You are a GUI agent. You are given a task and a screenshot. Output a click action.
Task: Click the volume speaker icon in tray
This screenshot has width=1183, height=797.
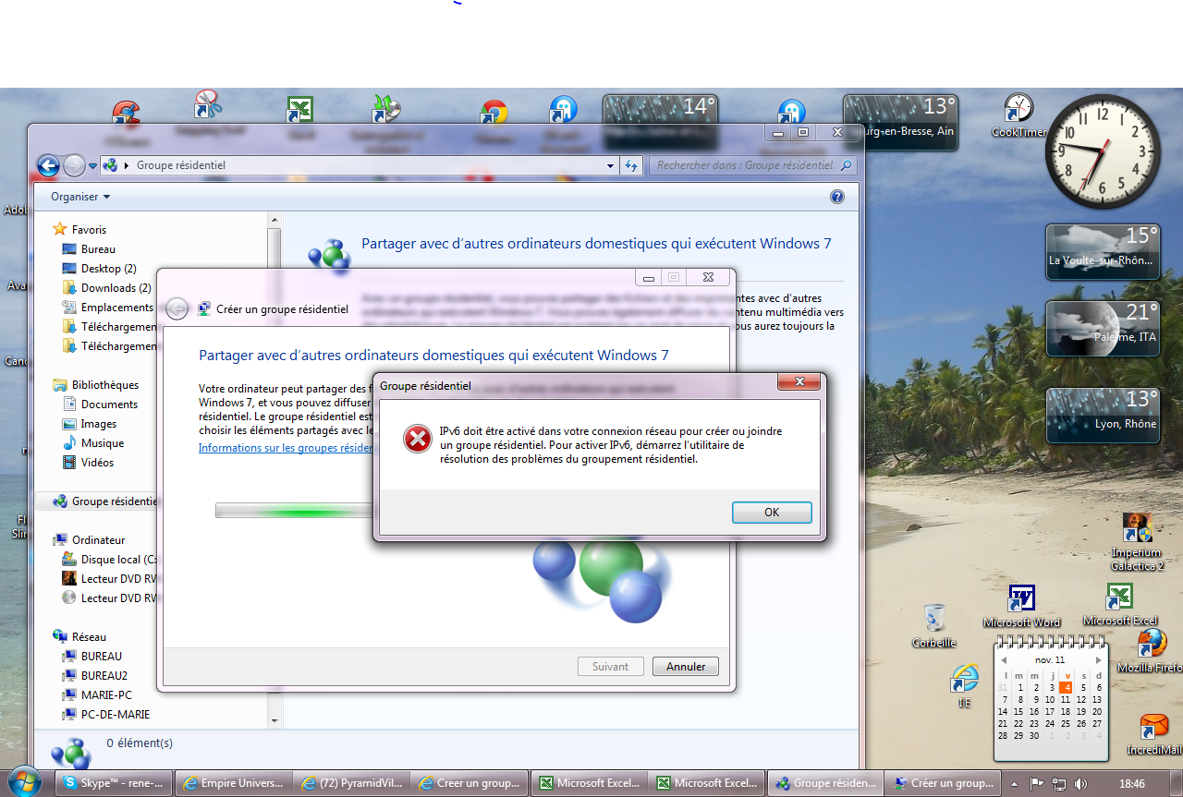click(1081, 783)
